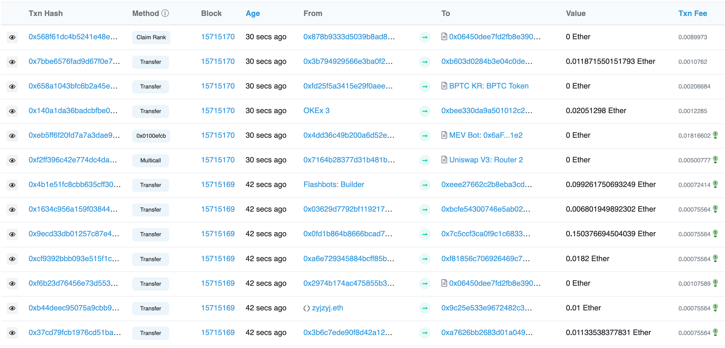Open MEV Bot: 0x6aF...1e2 contract link

(486, 135)
